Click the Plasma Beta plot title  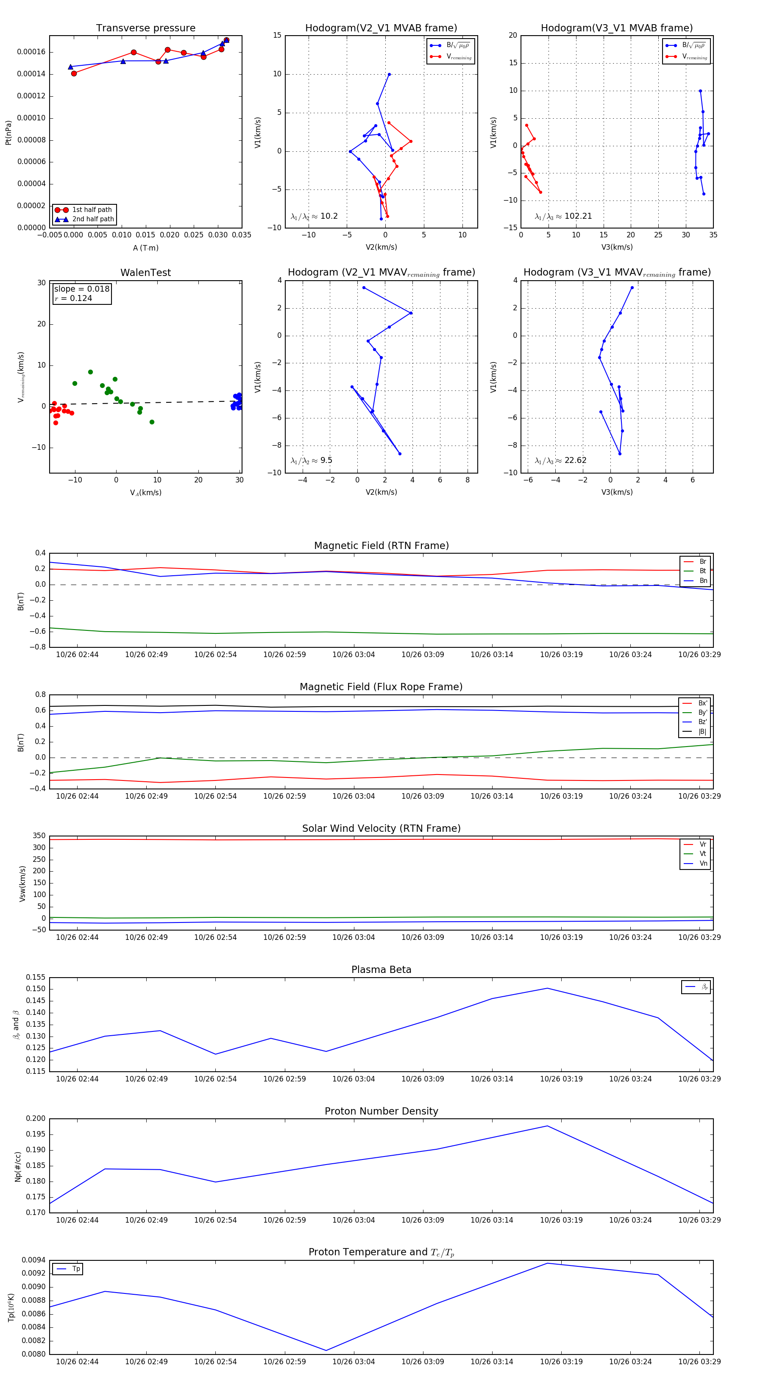click(x=381, y=970)
